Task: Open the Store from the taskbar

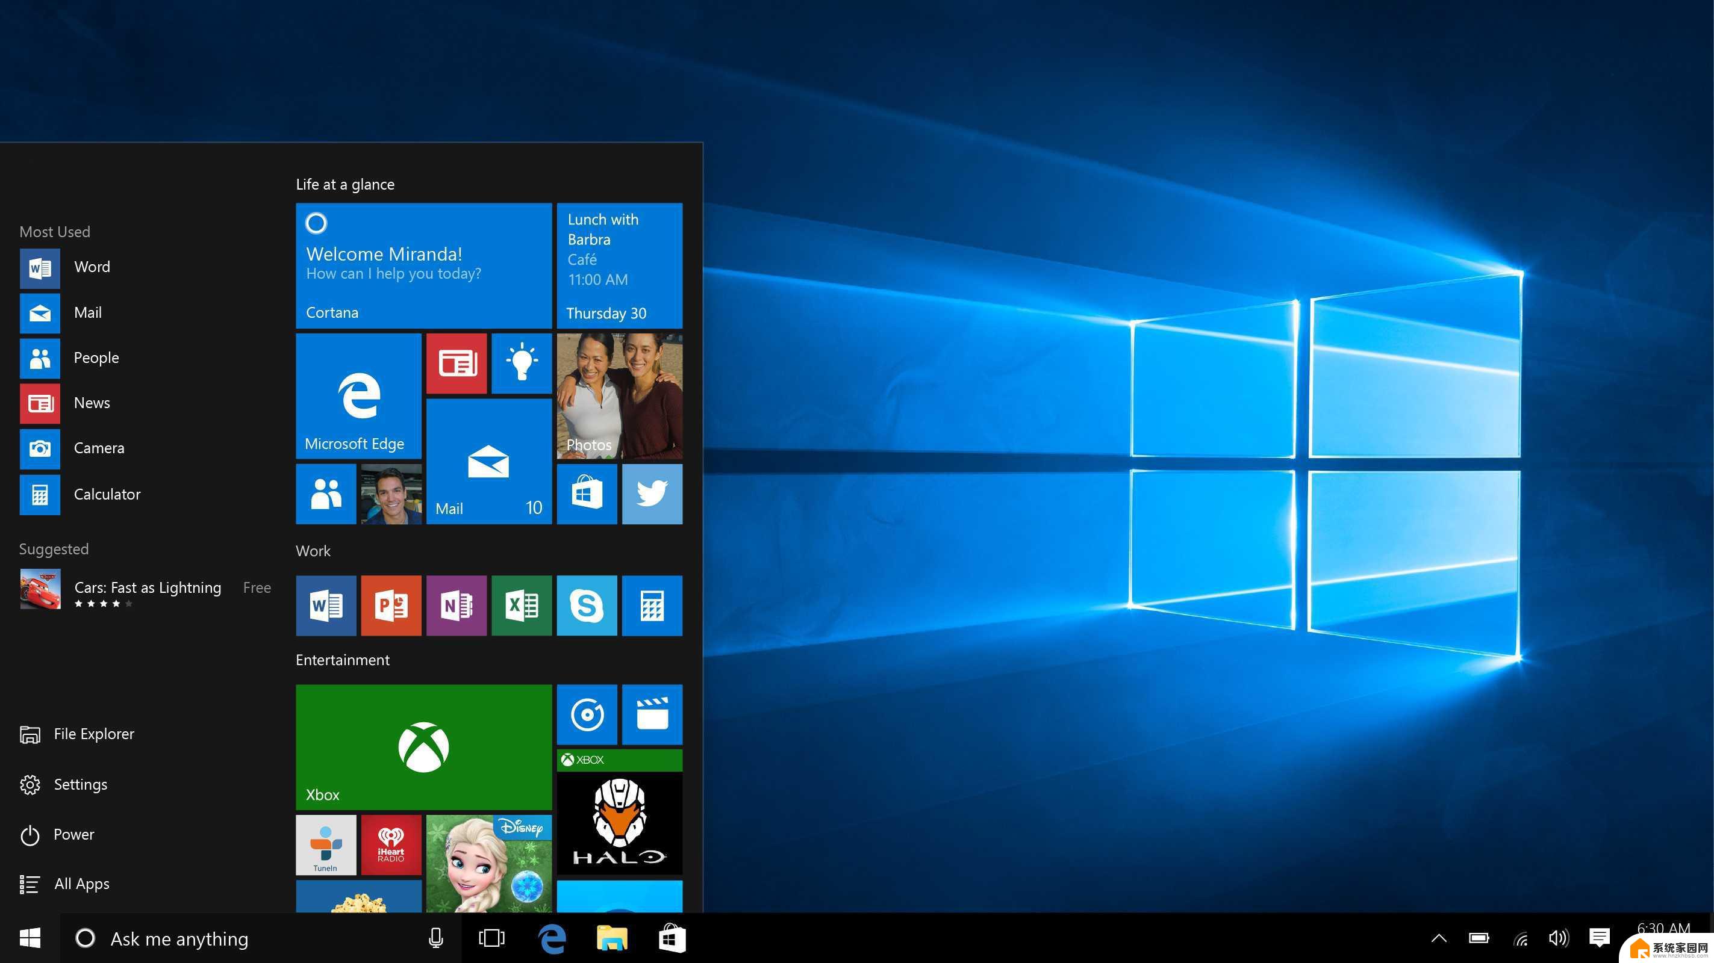Action: [672, 938]
